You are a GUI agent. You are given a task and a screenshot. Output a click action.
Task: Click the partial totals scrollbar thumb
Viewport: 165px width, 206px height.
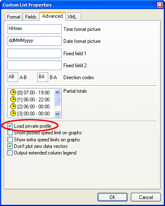coord(57,101)
